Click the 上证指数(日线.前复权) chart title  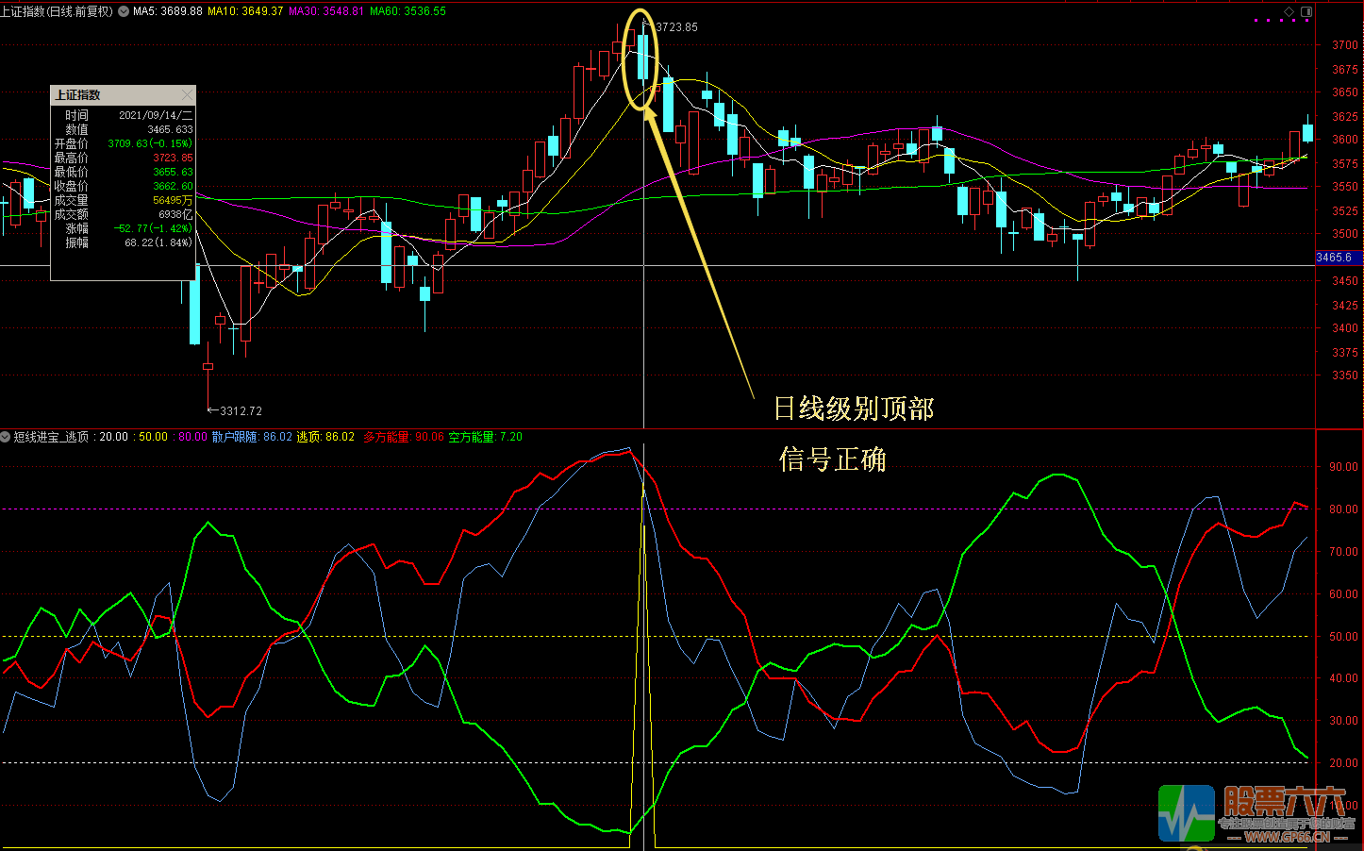click(x=57, y=11)
